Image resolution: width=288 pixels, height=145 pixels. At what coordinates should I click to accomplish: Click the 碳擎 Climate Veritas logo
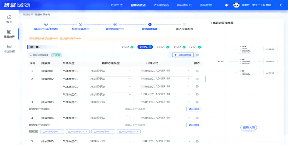(17, 5)
